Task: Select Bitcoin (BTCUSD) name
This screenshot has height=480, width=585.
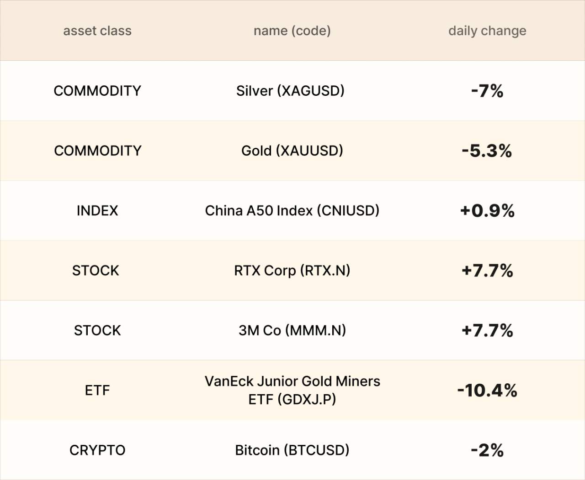Action: click(292, 450)
